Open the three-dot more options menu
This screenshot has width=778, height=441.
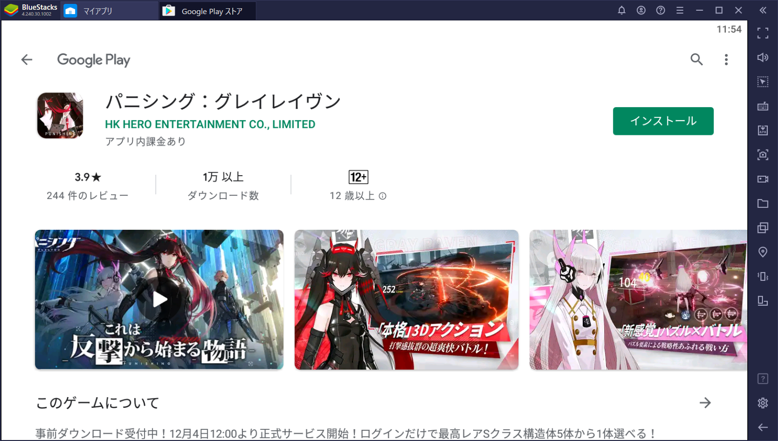click(x=726, y=59)
